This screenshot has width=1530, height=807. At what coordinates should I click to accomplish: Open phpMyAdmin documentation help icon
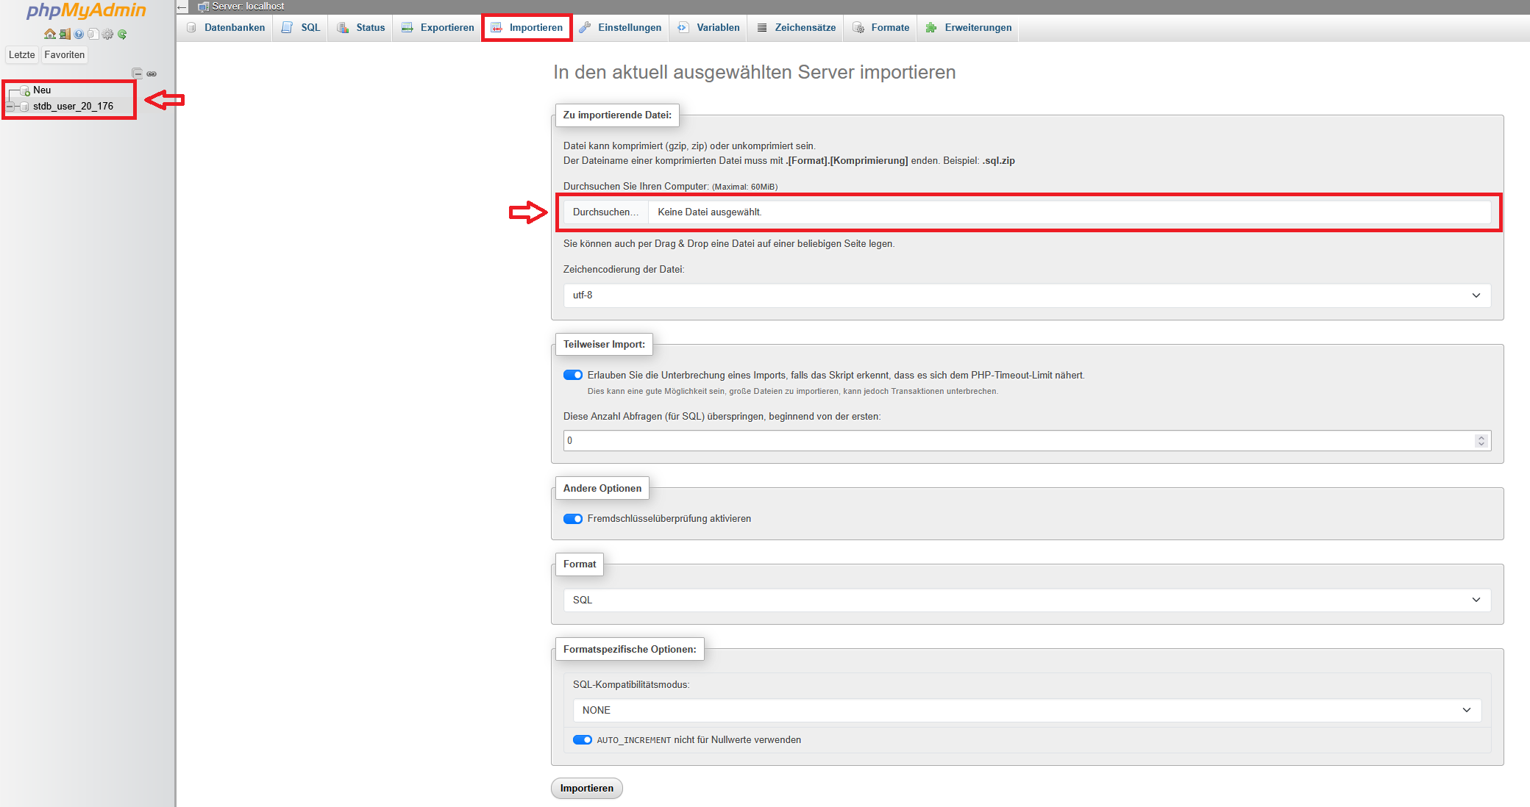(79, 34)
